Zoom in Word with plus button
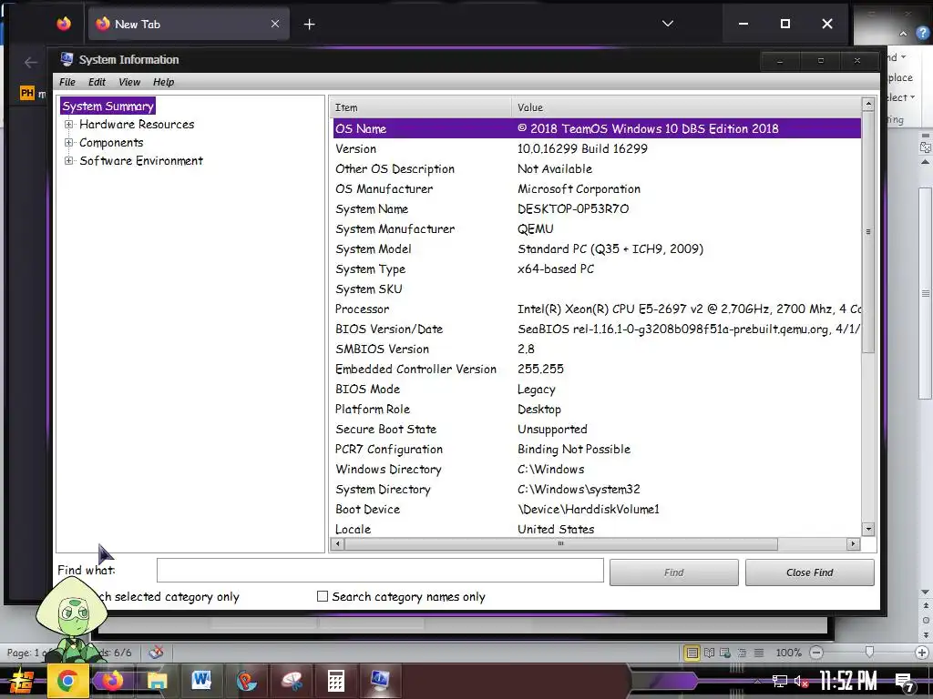The width and height of the screenshot is (933, 699). [x=922, y=653]
